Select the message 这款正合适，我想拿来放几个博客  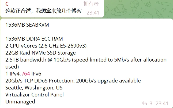click(x=43, y=11)
